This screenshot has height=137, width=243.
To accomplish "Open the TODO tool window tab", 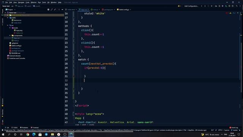I will [x=14, y=127].
